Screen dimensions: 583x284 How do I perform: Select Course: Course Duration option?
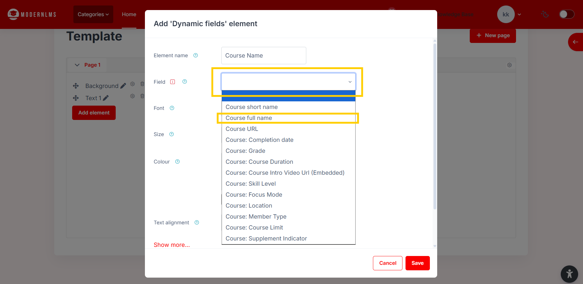288,162
